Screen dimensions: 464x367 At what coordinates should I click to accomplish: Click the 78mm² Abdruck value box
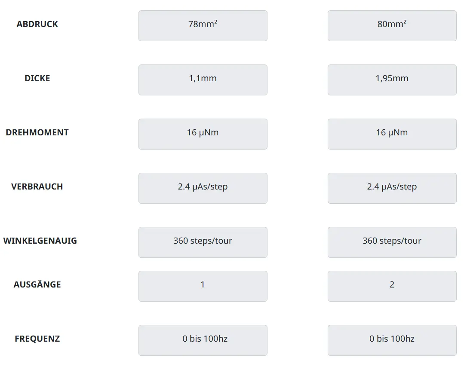203,26
